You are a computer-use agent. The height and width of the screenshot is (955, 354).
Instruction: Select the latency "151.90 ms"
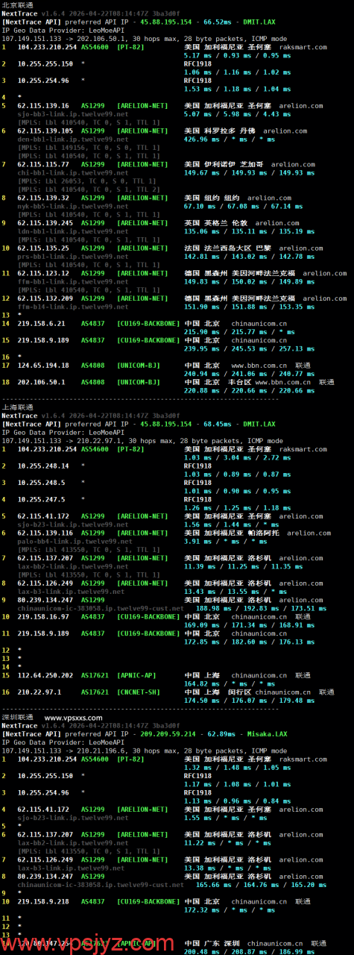(x=203, y=307)
